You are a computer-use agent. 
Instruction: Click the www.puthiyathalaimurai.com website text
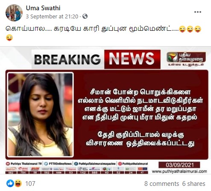coord(179,171)
